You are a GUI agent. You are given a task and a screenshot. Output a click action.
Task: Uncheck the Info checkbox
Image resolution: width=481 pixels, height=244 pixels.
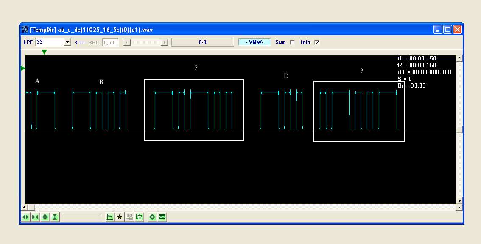tap(317, 42)
